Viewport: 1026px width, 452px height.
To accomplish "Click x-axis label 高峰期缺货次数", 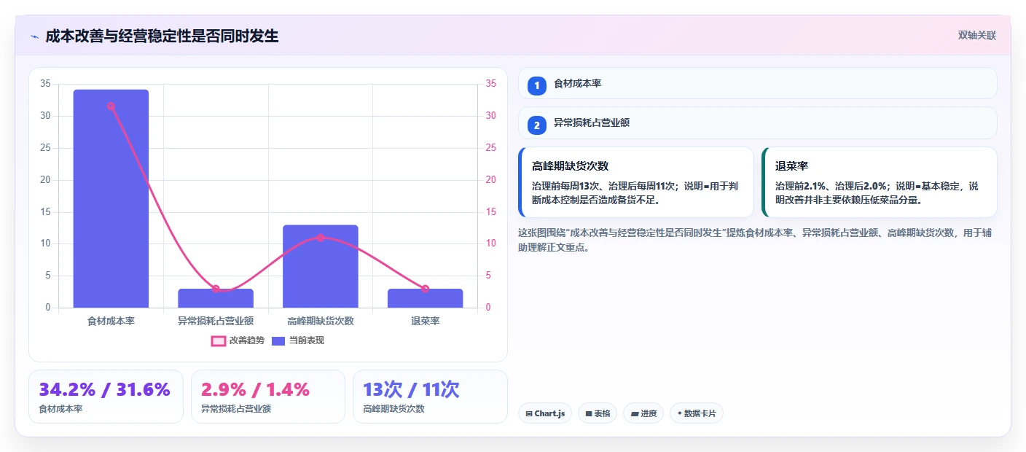I will click(321, 321).
